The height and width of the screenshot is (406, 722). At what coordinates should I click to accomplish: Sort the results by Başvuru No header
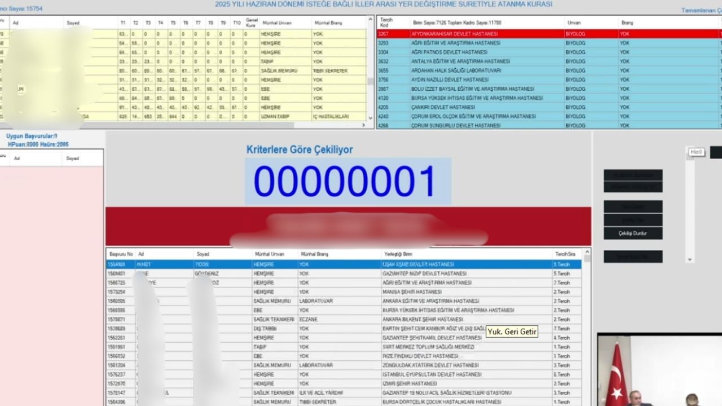[x=121, y=254]
